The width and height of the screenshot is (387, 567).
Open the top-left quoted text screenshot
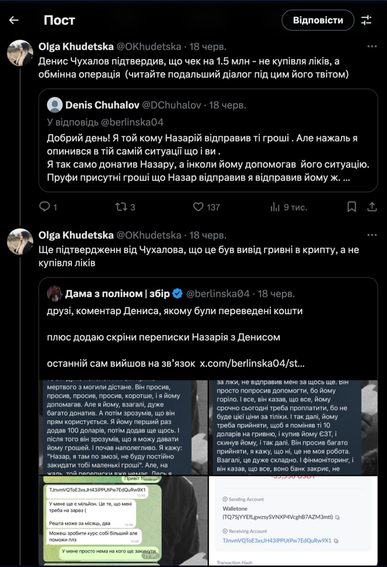(124, 427)
